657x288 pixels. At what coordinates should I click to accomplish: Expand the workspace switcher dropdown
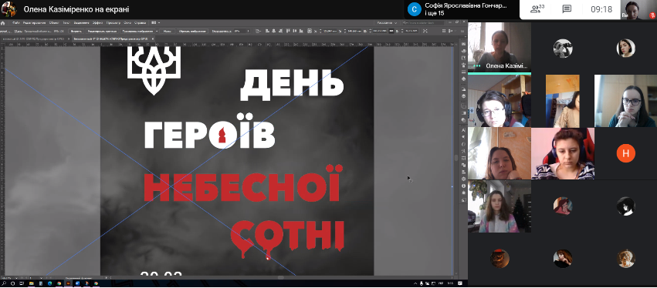coord(387,22)
